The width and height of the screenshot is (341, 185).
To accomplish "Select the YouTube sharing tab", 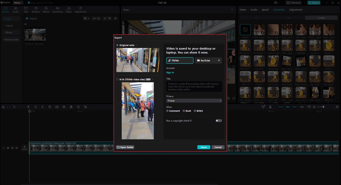I will [208, 61].
